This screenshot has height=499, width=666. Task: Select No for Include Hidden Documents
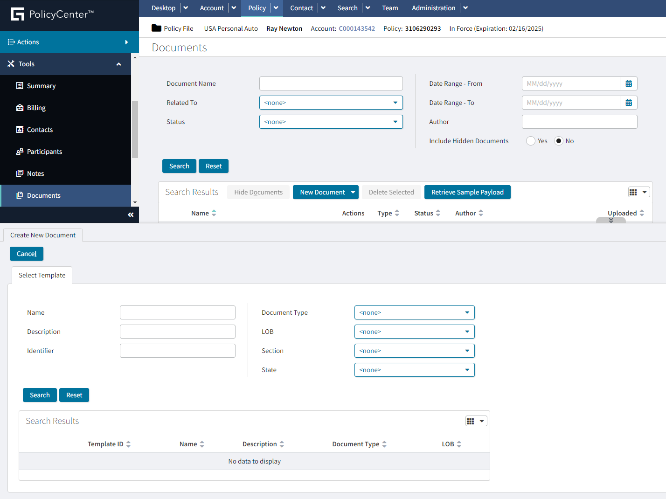pyautogui.click(x=559, y=141)
